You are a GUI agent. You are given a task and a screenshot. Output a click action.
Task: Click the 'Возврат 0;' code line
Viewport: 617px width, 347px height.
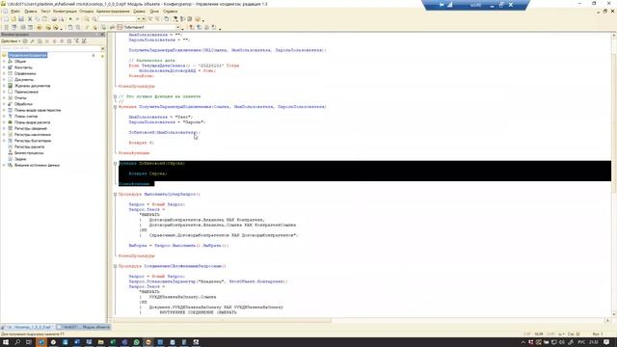coord(142,143)
